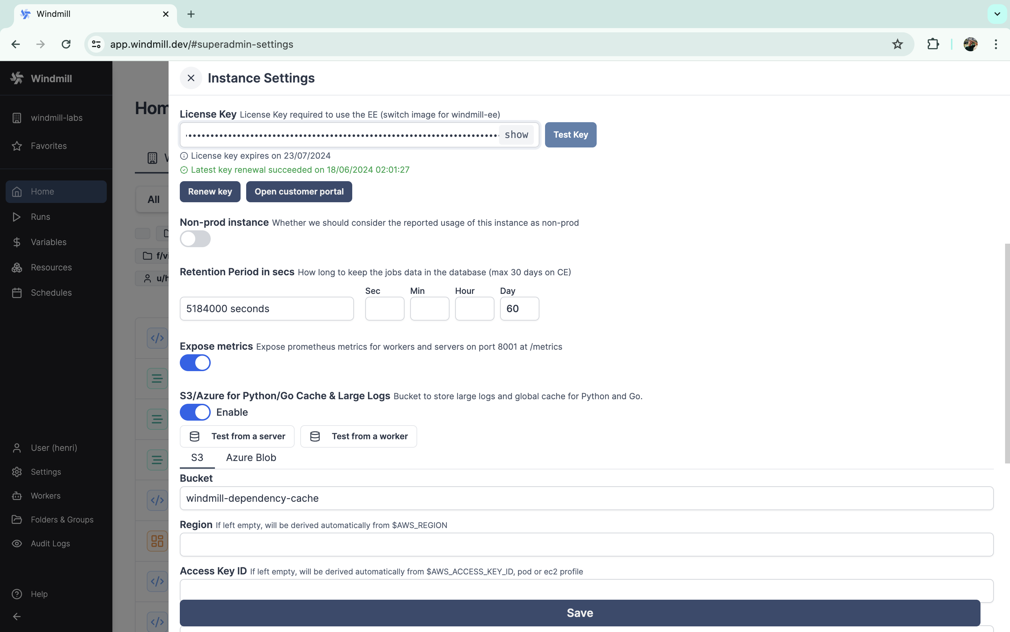1010x632 pixels.
Task: Open Schedules from the sidebar
Action: (51, 292)
